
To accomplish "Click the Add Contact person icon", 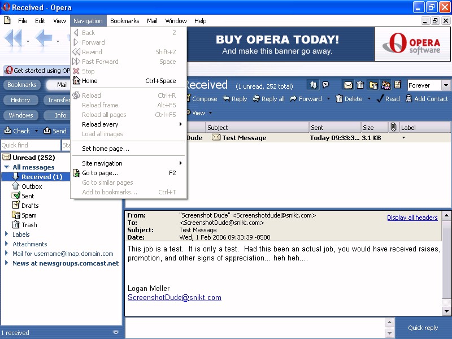I will coord(408,98).
